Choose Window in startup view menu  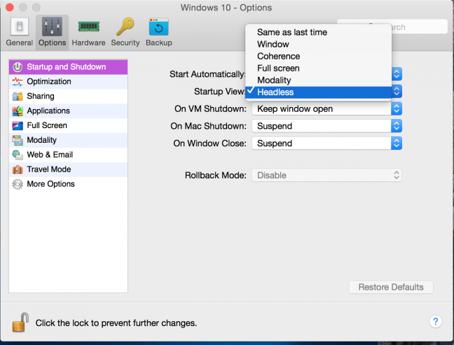pyautogui.click(x=319, y=44)
